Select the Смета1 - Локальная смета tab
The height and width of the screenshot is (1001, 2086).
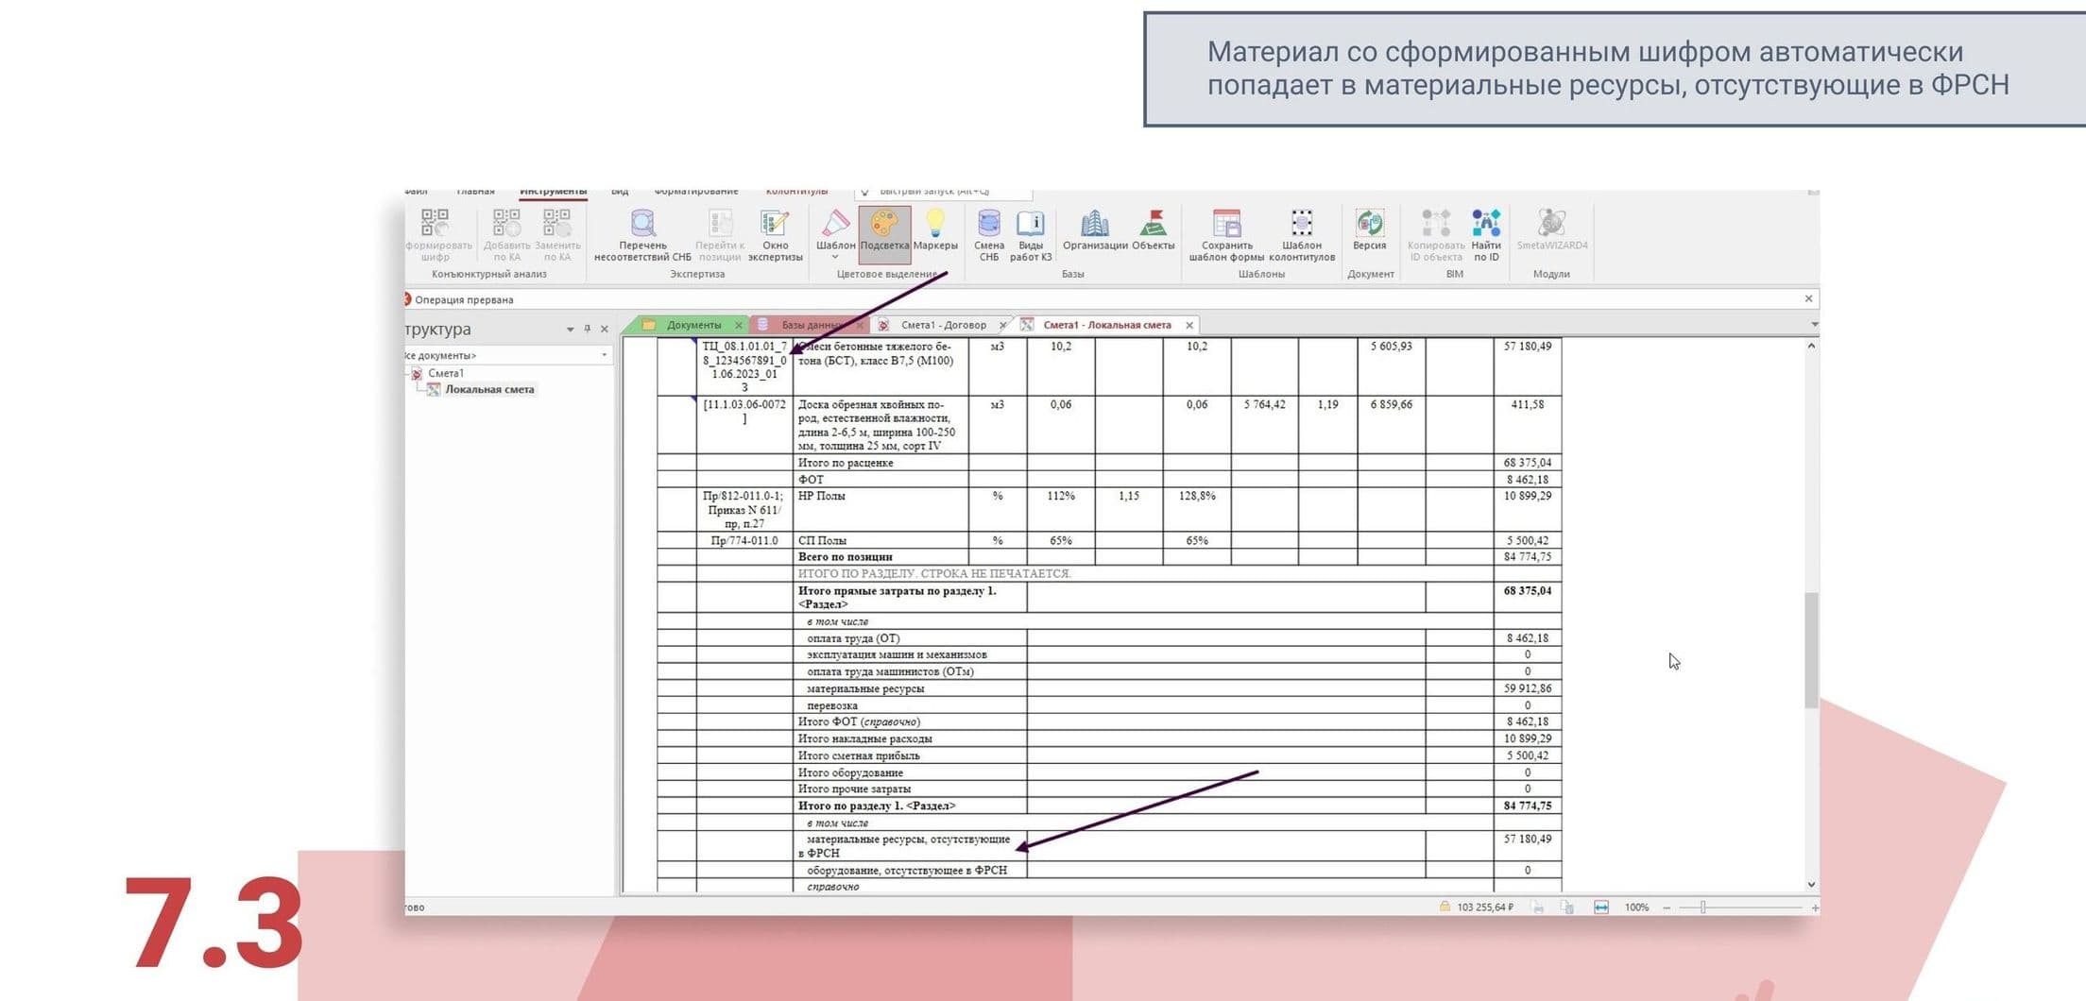pyautogui.click(x=1106, y=325)
